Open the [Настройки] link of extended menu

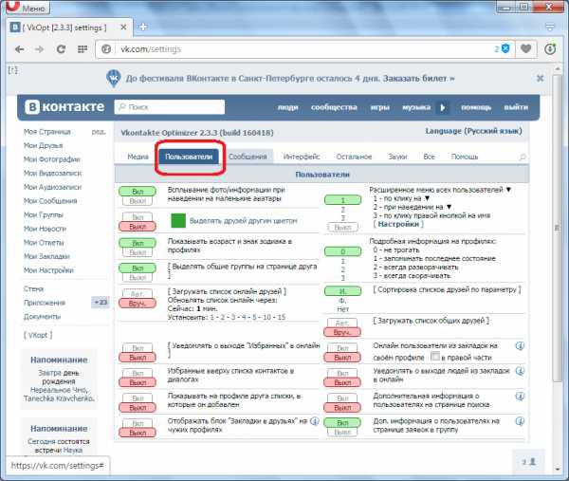pos(398,224)
